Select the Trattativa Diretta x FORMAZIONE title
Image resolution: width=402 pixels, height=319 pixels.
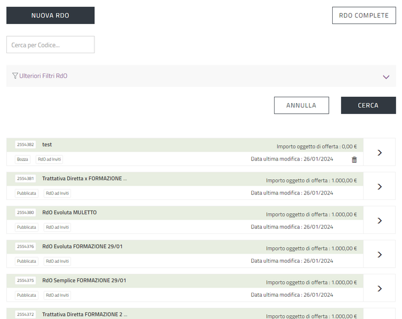point(84,179)
